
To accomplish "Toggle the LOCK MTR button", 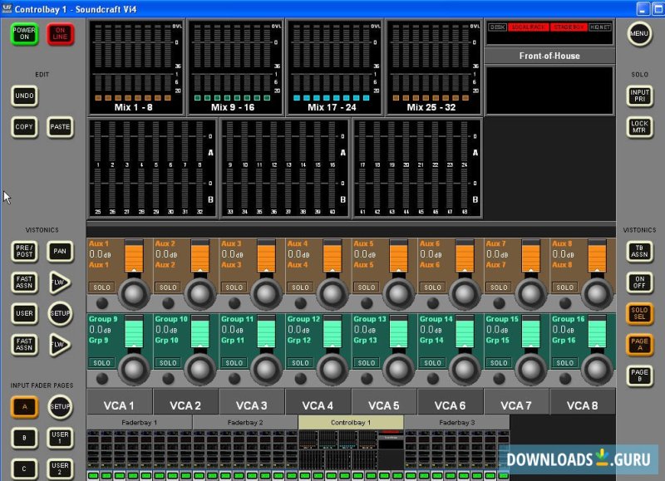I will (x=639, y=127).
